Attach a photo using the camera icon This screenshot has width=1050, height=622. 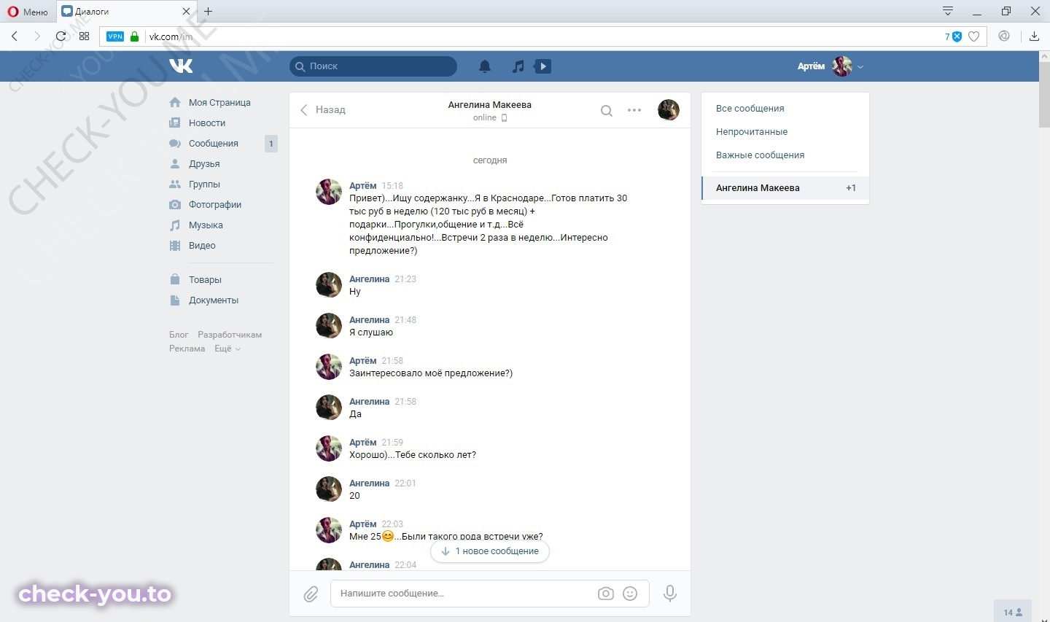(606, 594)
